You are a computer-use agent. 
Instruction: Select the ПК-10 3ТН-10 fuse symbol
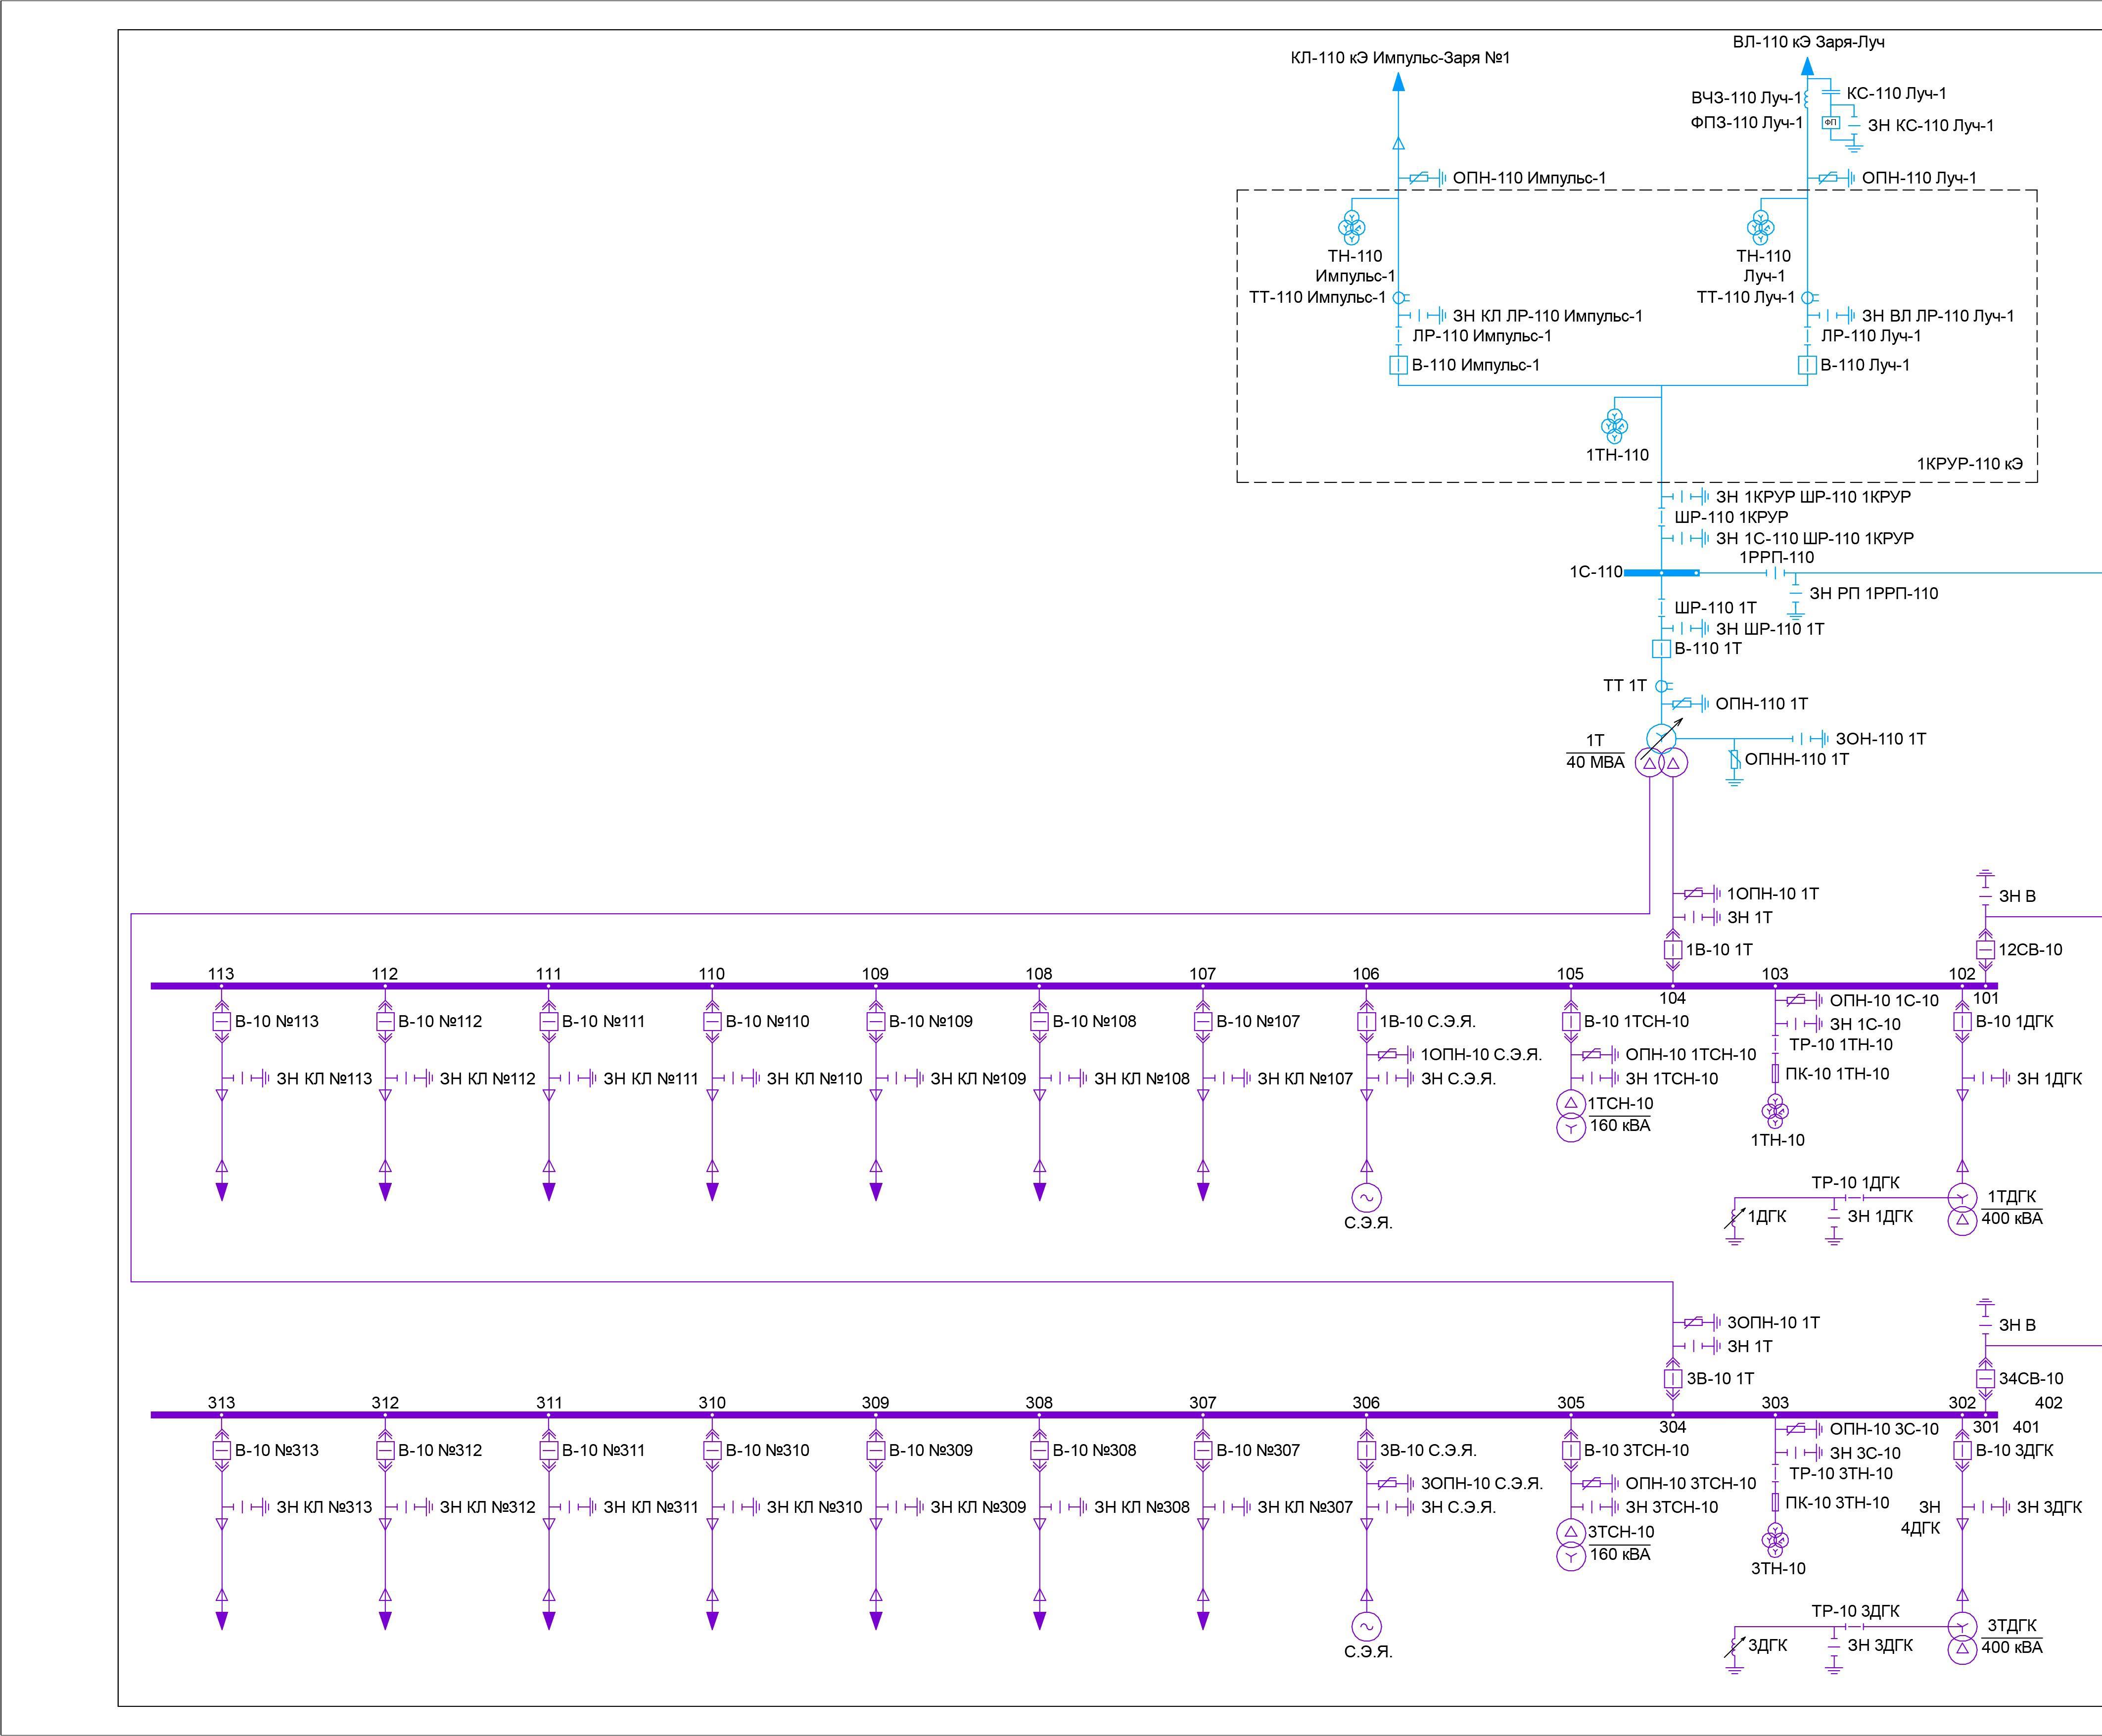tap(1775, 1502)
